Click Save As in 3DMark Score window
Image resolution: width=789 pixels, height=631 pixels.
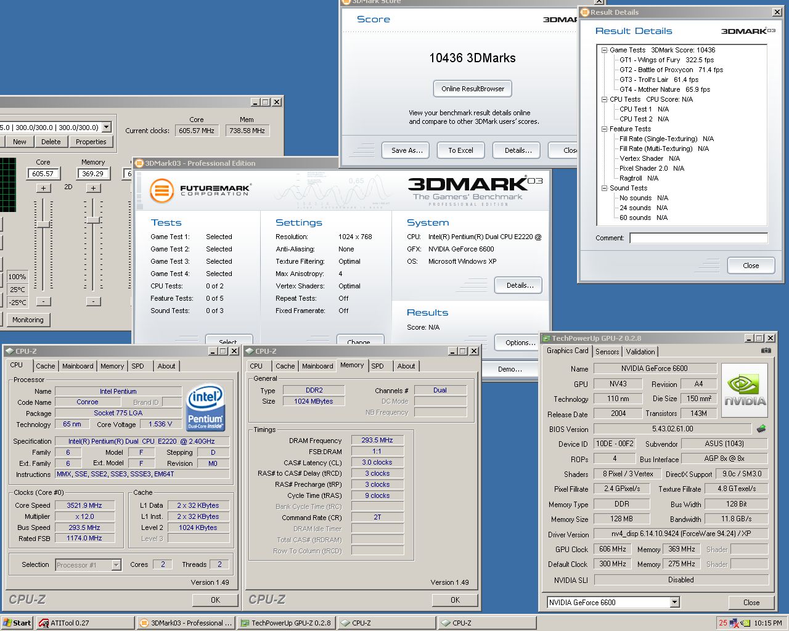(407, 150)
